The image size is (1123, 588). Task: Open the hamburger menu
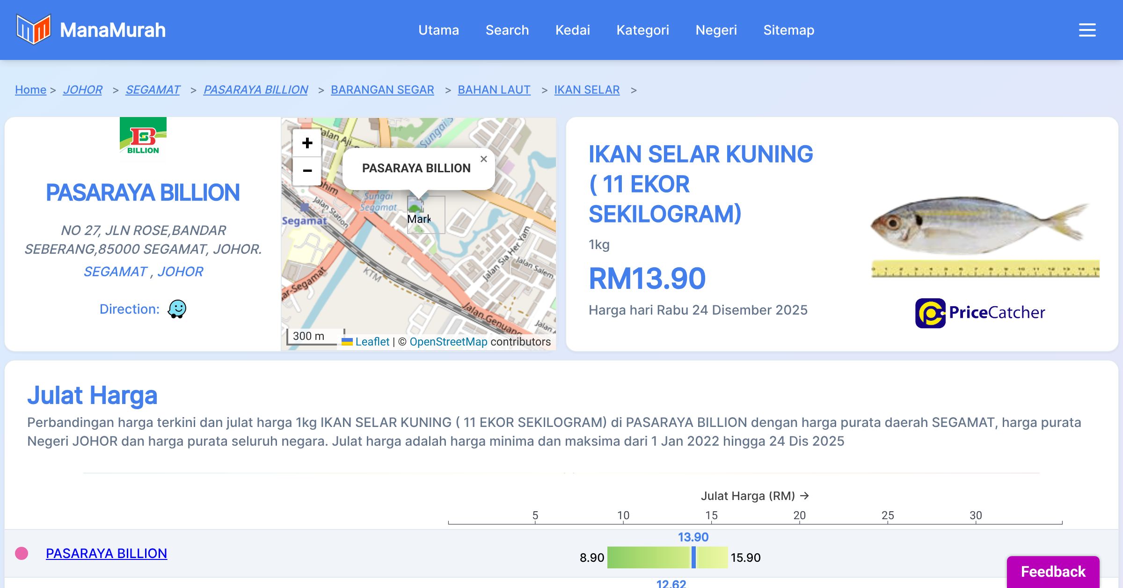pyautogui.click(x=1087, y=30)
